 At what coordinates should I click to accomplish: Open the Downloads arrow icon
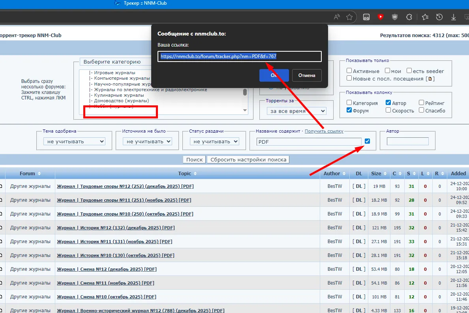pyautogui.click(x=454, y=17)
